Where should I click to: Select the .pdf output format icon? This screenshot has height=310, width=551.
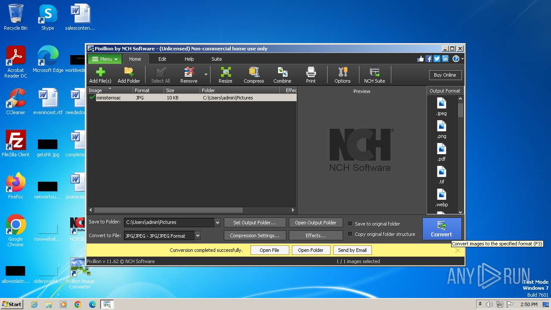click(x=442, y=152)
